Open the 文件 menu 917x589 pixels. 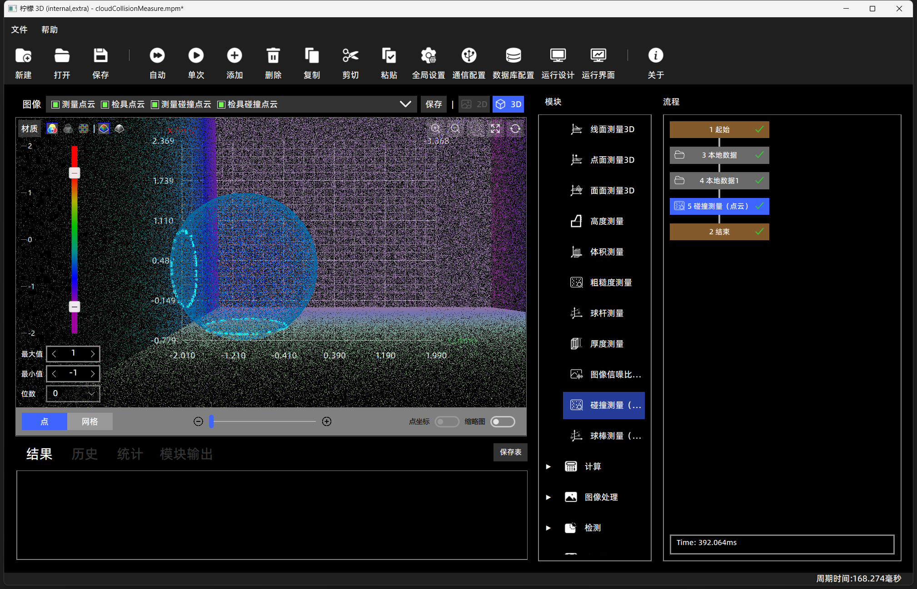click(19, 30)
